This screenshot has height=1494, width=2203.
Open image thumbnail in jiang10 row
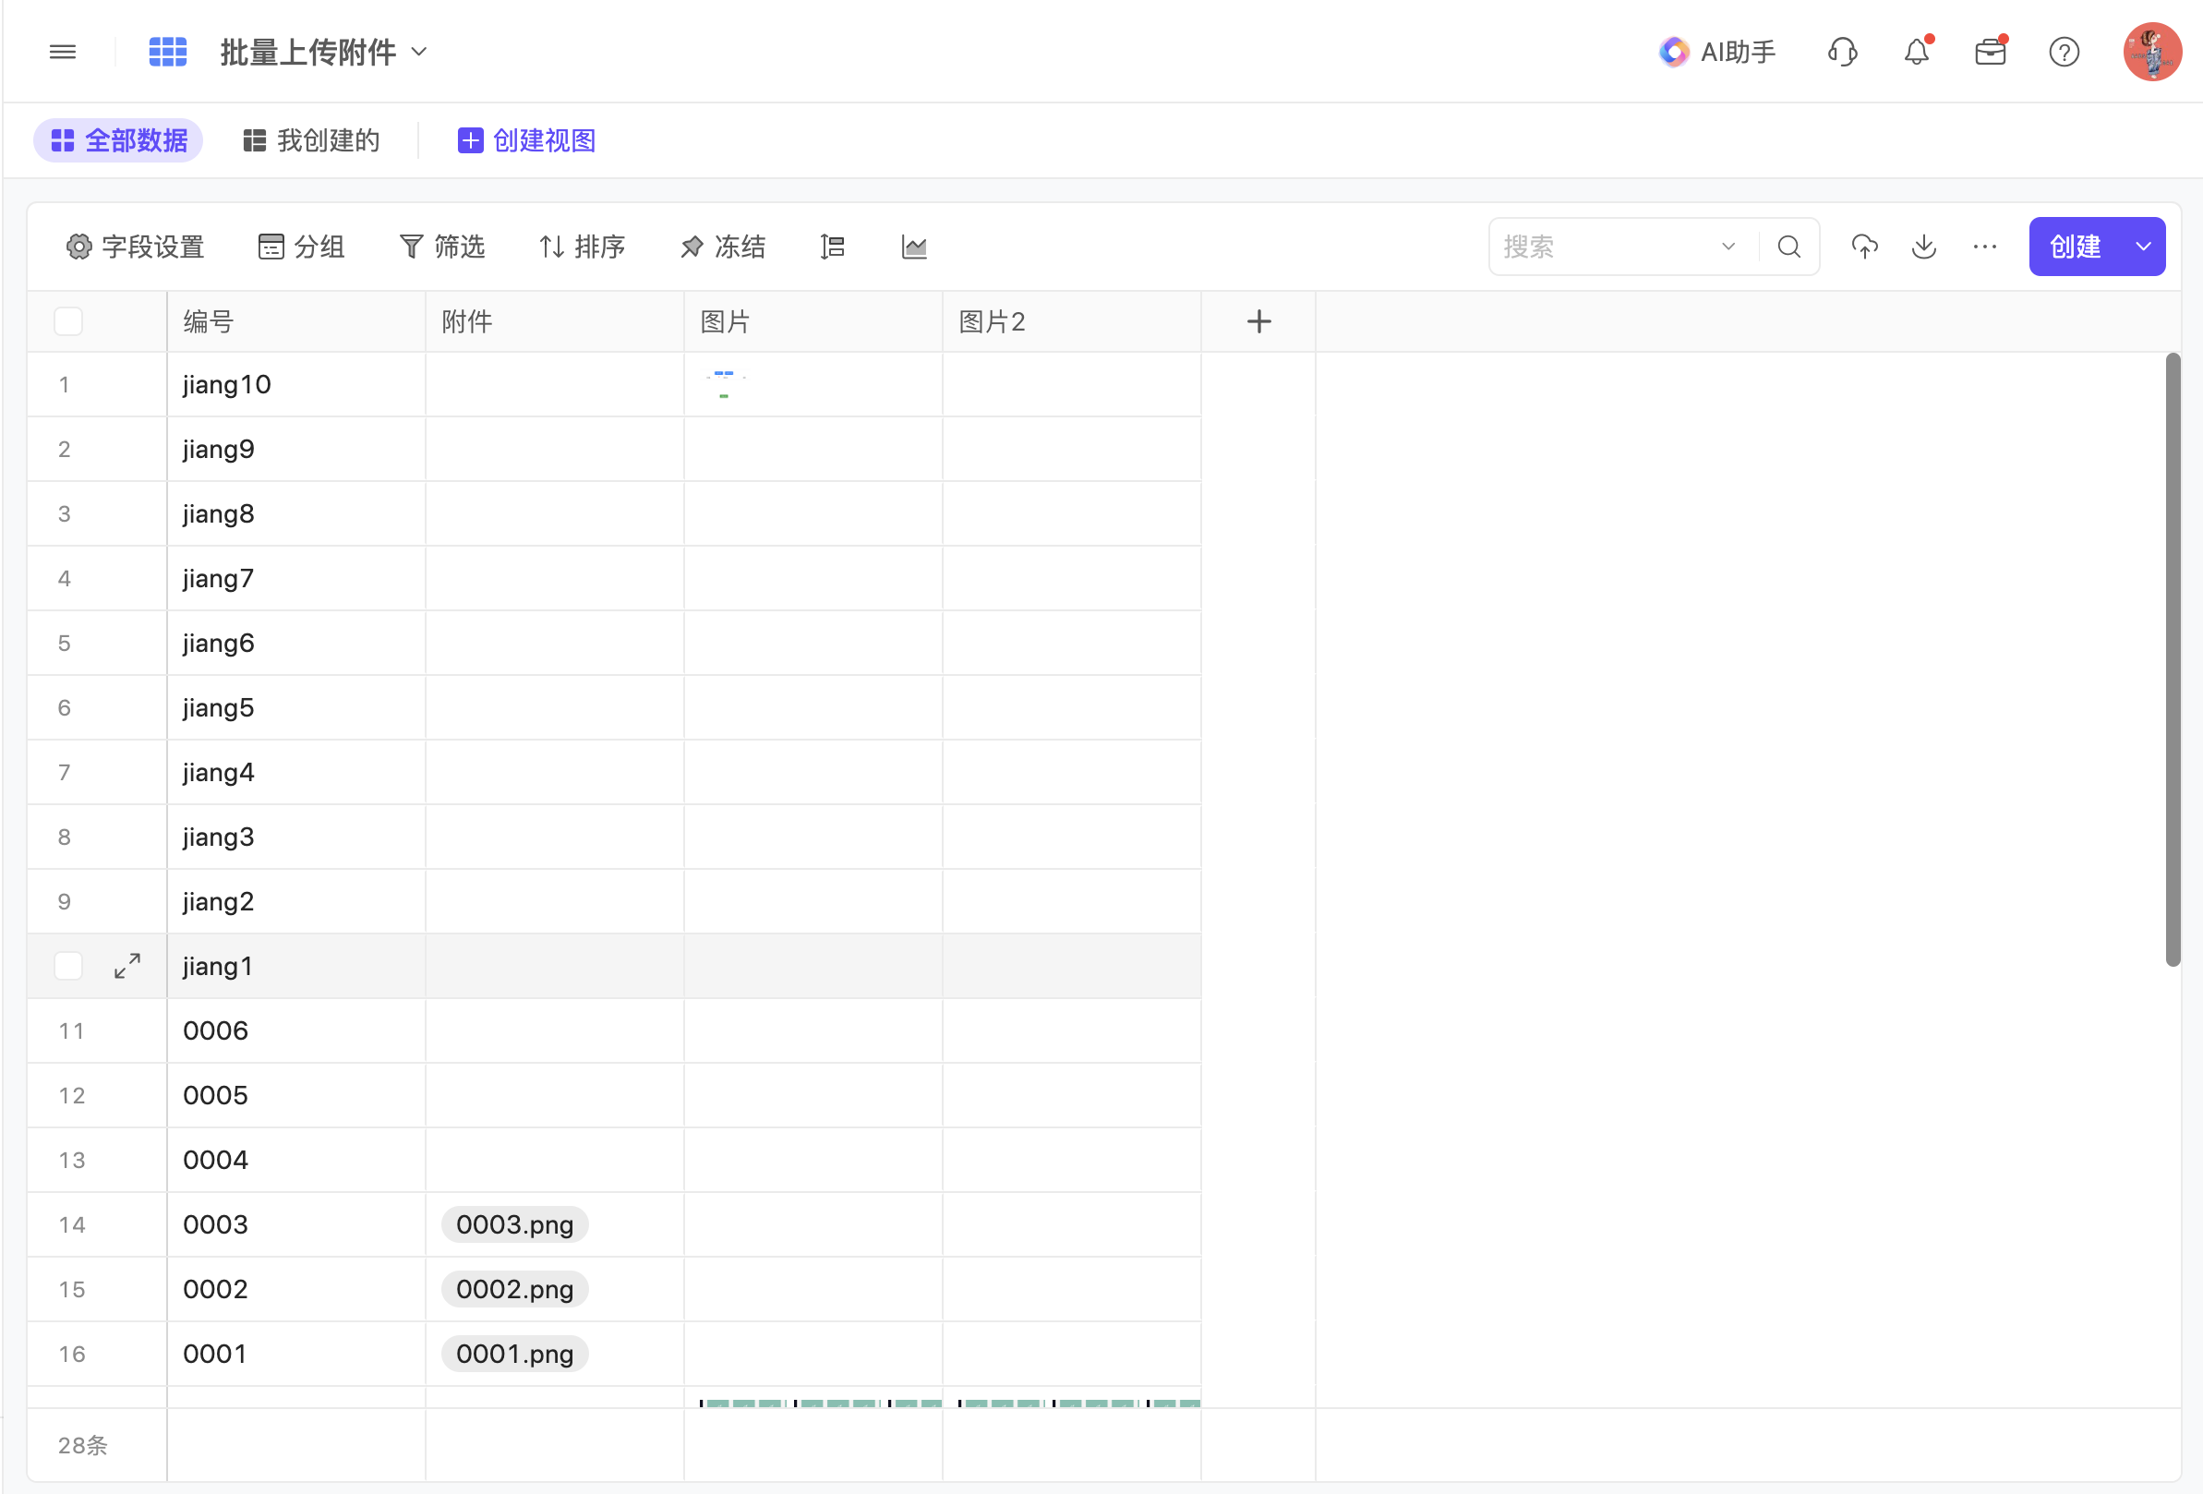725,384
